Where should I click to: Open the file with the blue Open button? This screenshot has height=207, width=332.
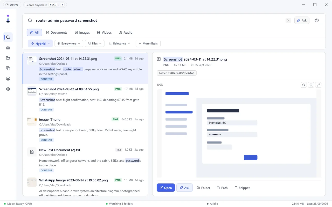click(x=166, y=188)
